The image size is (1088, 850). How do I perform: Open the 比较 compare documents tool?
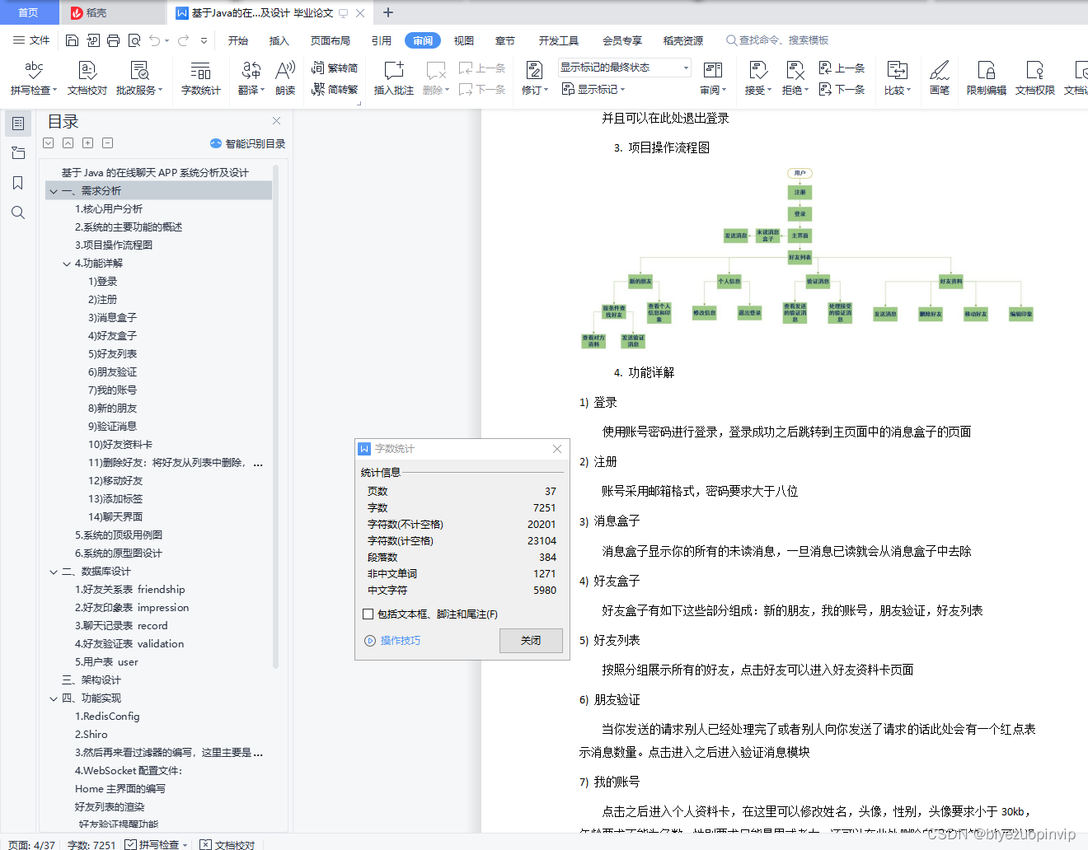pos(897,78)
